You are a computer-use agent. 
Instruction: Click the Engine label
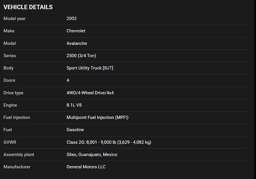tap(10, 105)
